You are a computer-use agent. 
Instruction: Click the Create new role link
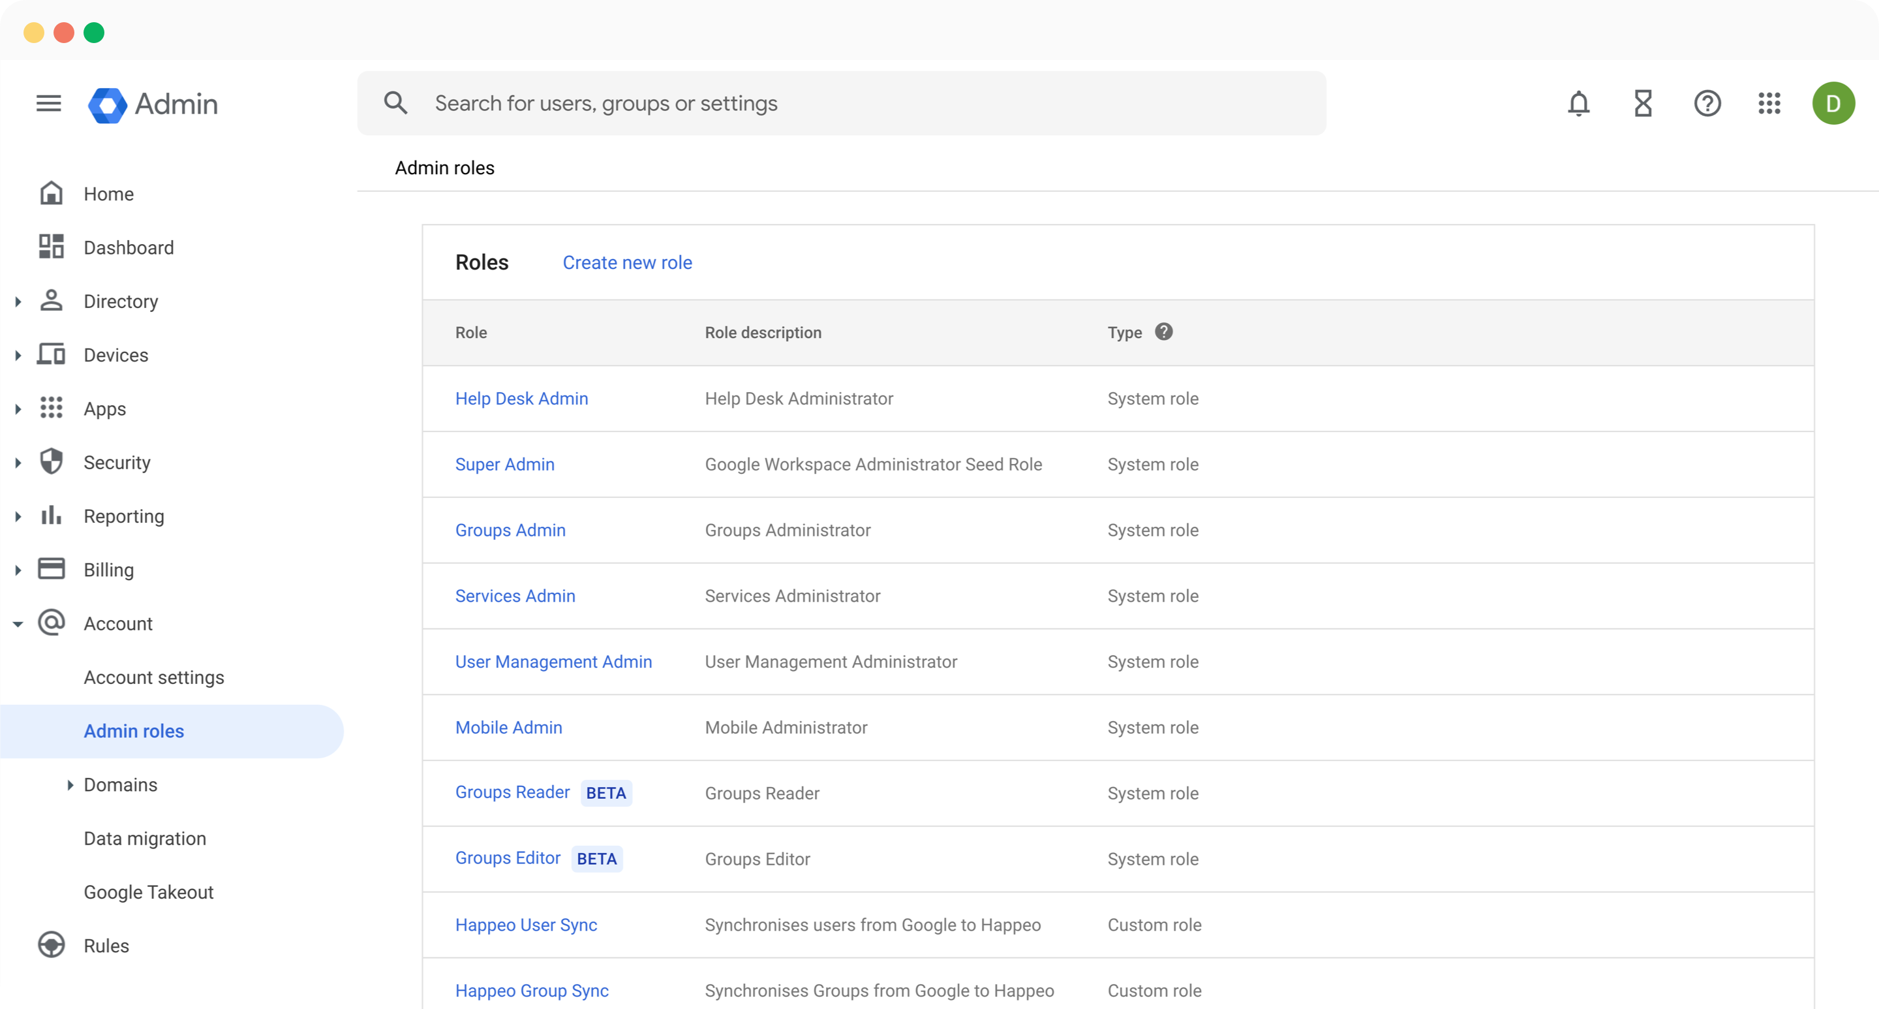[x=627, y=262]
